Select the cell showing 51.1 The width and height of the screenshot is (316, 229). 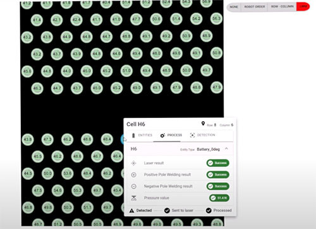pyautogui.click(x=87, y=208)
